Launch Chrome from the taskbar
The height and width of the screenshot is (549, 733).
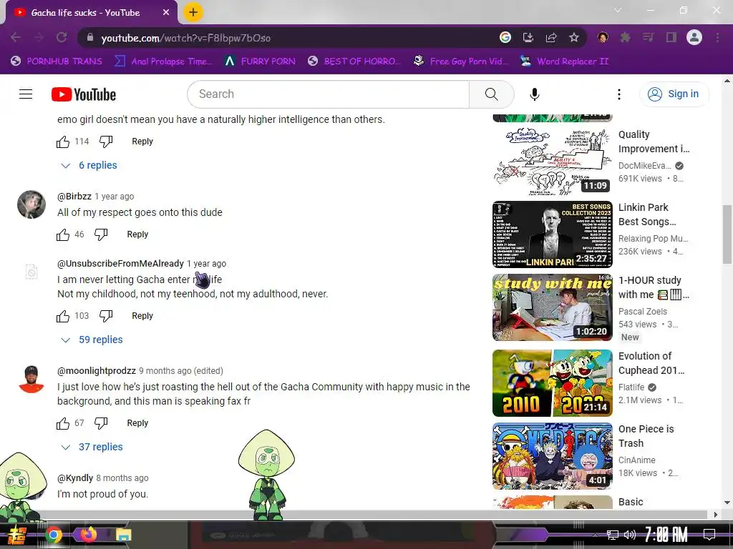[54, 535]
